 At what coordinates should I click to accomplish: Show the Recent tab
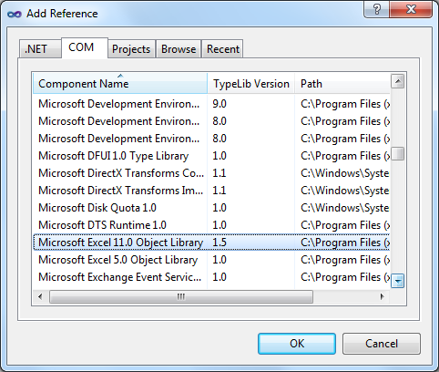222,48
